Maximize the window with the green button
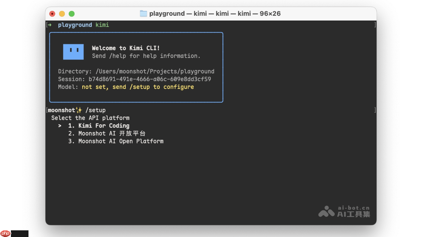This screenshot has height=237, width=422. [72, 14]
